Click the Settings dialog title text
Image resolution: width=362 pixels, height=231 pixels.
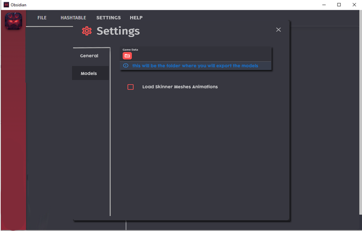tap(118, 31)
